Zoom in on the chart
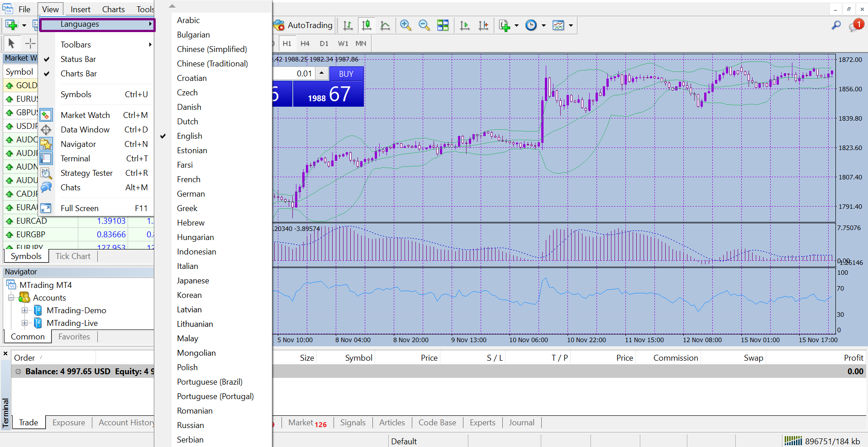This screenshot has width=868, height=447. (x=405, y=25)
